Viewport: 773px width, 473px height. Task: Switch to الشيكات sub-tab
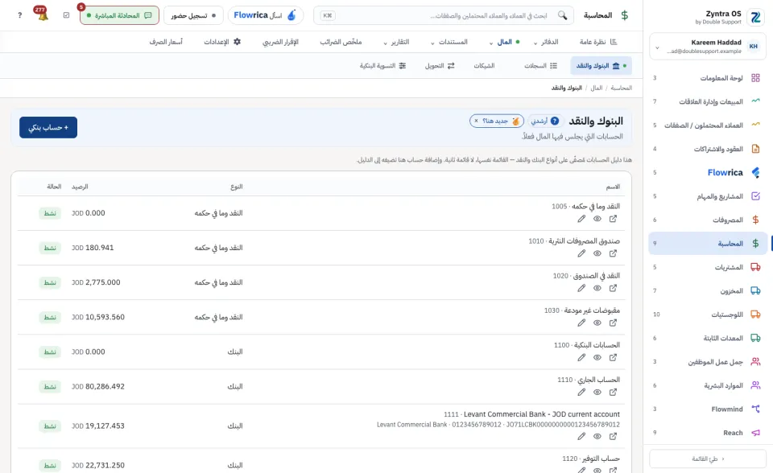click(x=484, y=65)
